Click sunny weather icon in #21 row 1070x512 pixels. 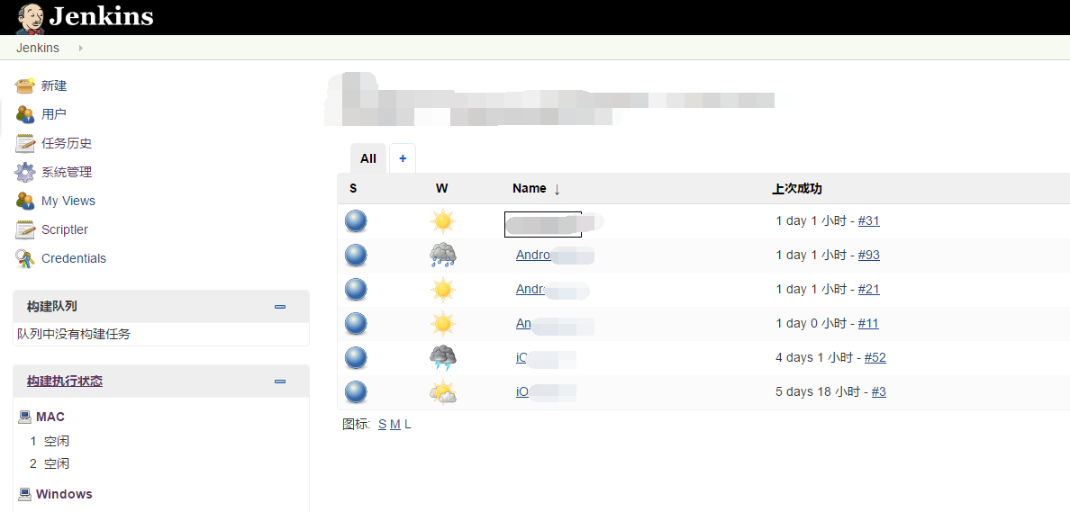click(443, 290)
